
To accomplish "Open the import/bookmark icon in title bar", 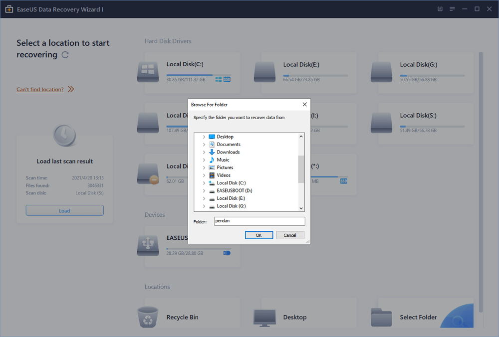I will click(440, 9).
